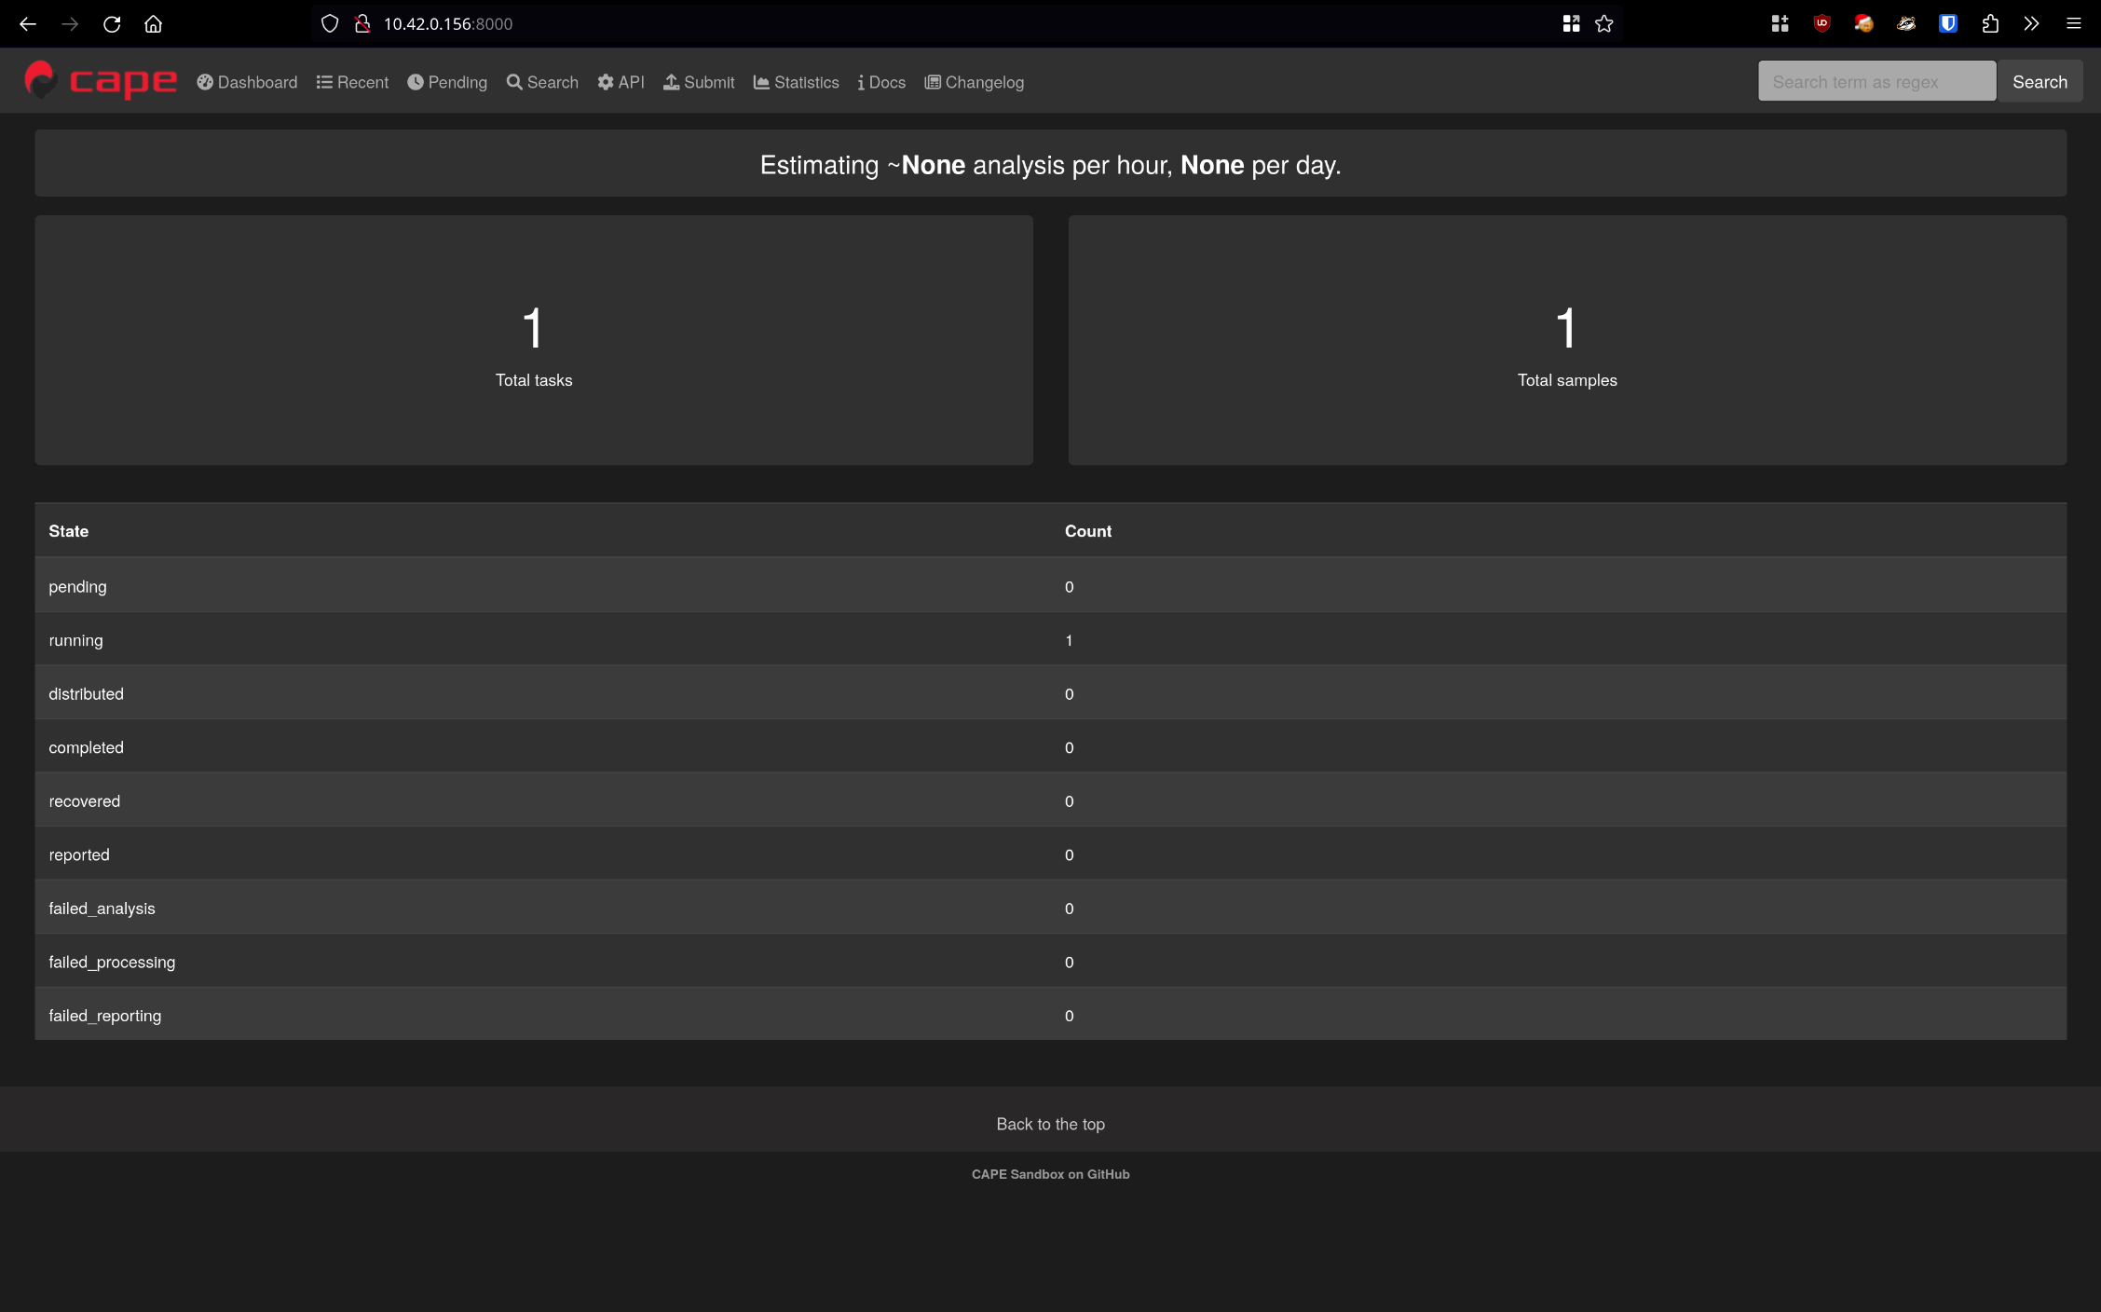The image size is (2101, 1312).
Task: Open the Submit sample page
Action: (699, 82)
